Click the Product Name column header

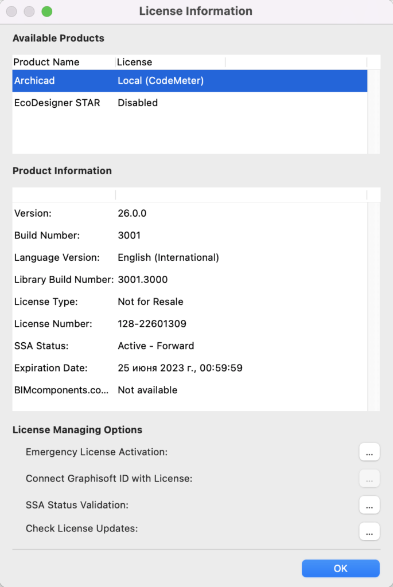pos(63,62)
